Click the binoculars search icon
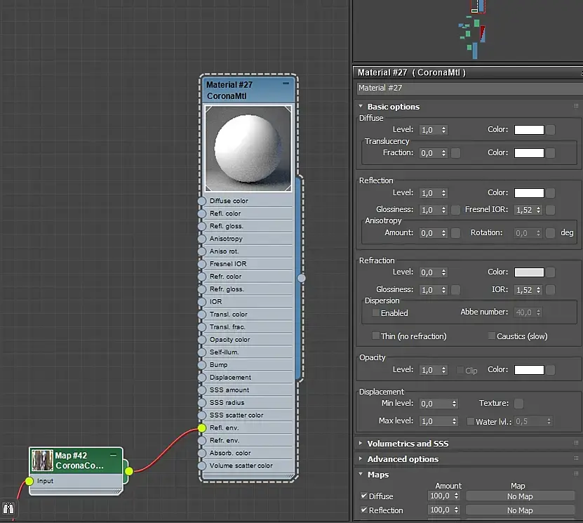The width and height of the screenshot is (583, 523). pos(8,508)
